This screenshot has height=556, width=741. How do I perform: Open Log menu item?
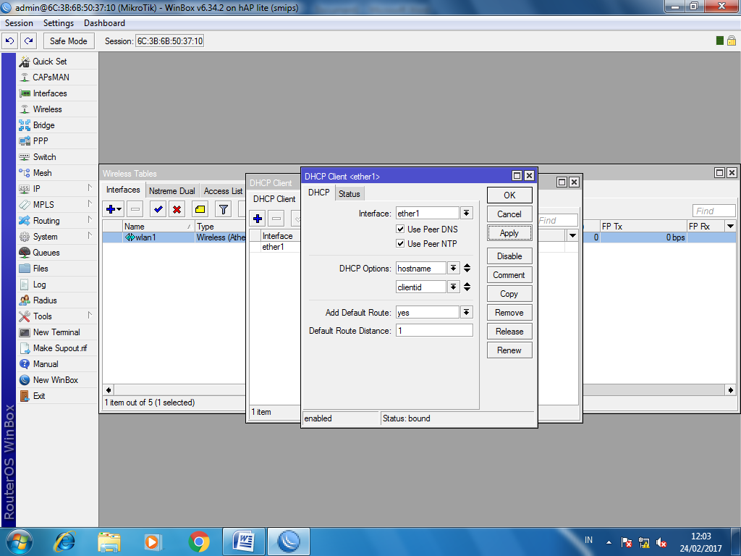click(39, 285)
